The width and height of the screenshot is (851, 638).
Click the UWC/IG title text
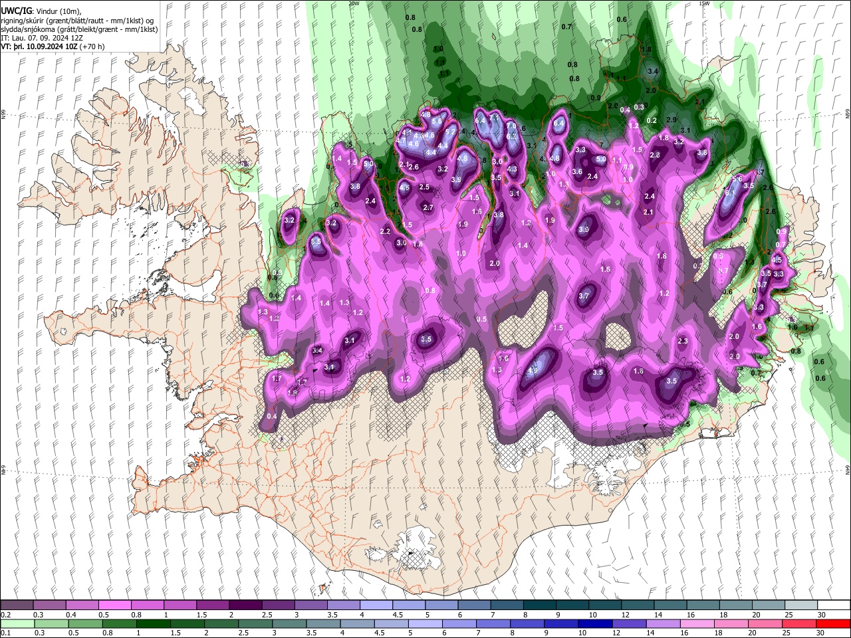pyautogui.click(x=15, y=11)
